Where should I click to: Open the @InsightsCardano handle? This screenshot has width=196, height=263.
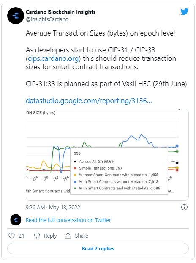(x=47, y=19)
